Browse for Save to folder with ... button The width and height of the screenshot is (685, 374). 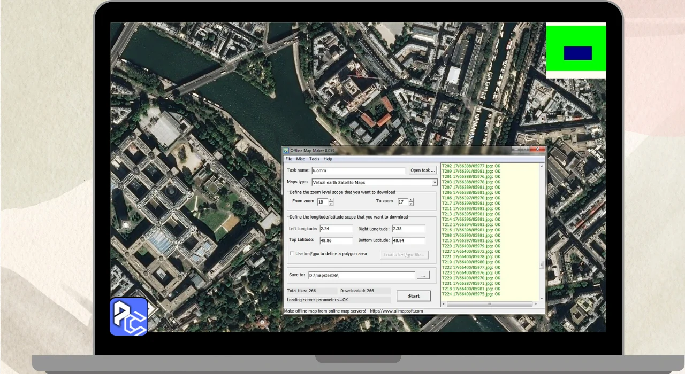422,276
